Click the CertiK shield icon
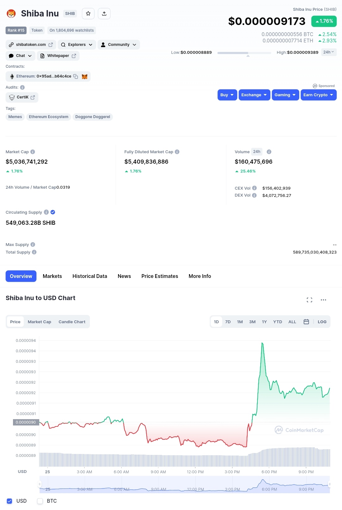The width and height of the screenshot is (342, 510). pos(12,98)
